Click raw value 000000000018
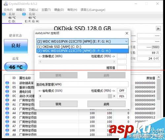165x140 pixels. point(145,92)
